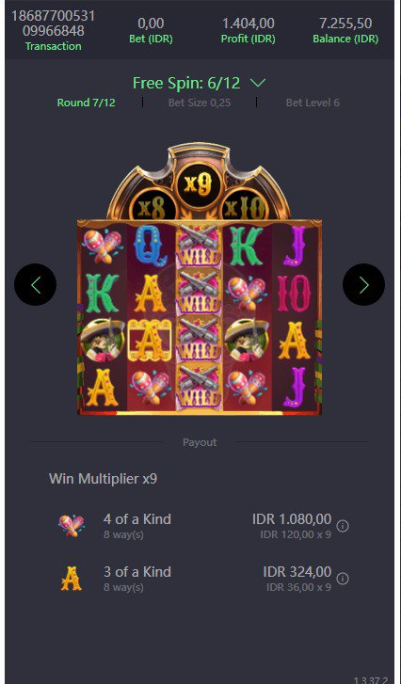Select the Round 7/12 tab
Viewport: 401px width, 684px height.
(87, 103)
